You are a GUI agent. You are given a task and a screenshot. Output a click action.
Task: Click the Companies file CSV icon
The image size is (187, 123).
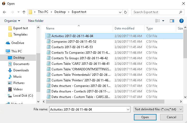pos(48,42)
